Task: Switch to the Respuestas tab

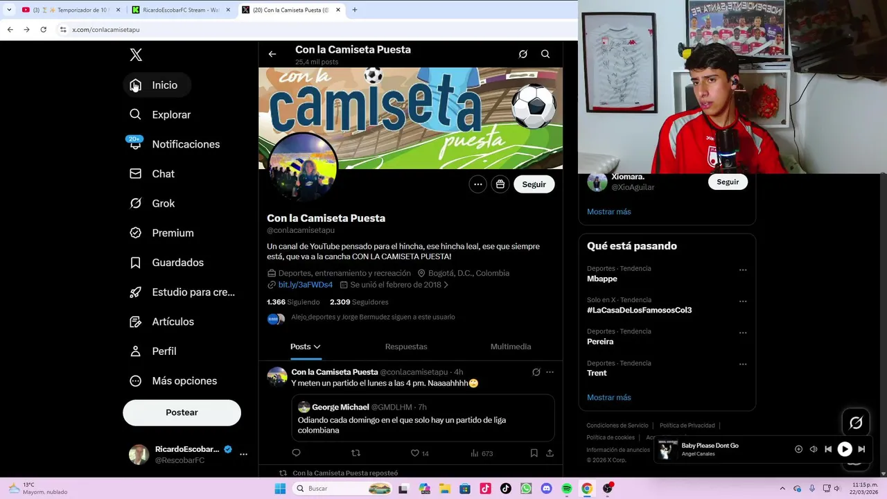Action: pyautogui.click(x=406, y=347)
